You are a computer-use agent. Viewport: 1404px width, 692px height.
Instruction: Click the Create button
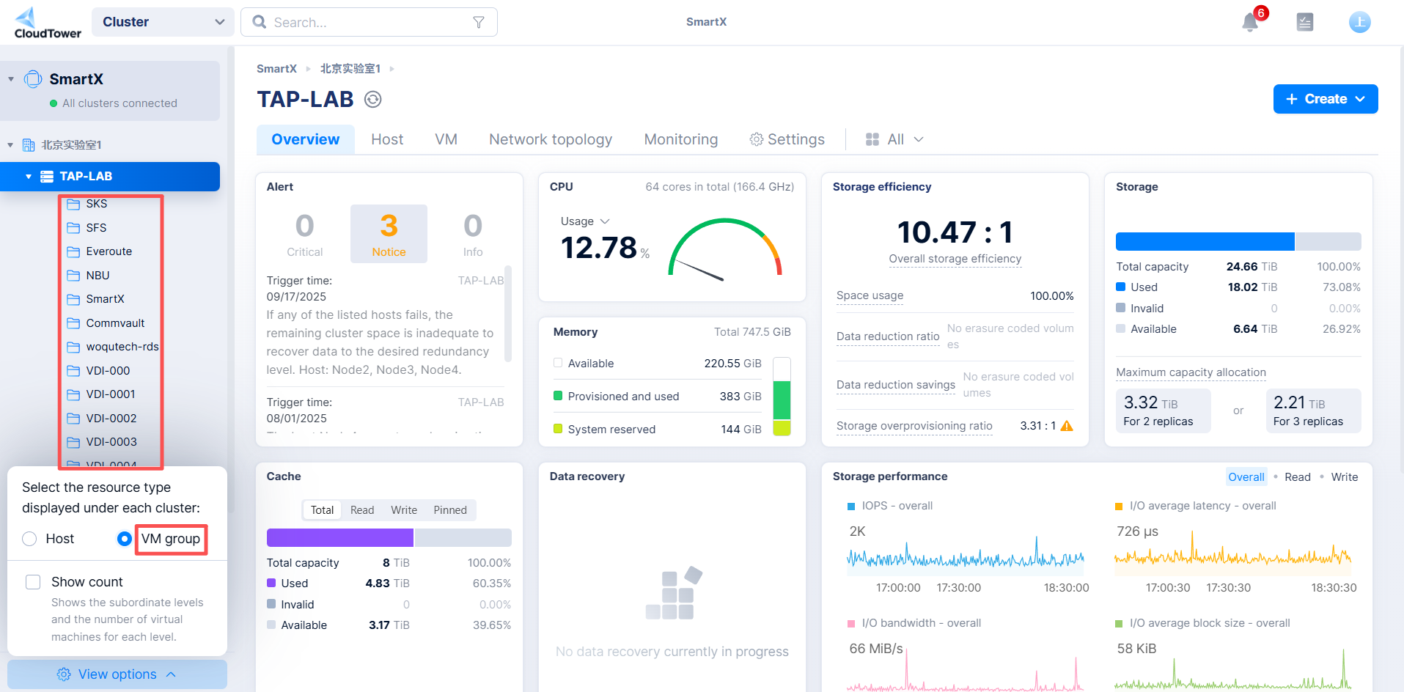tap(1325, 99)
